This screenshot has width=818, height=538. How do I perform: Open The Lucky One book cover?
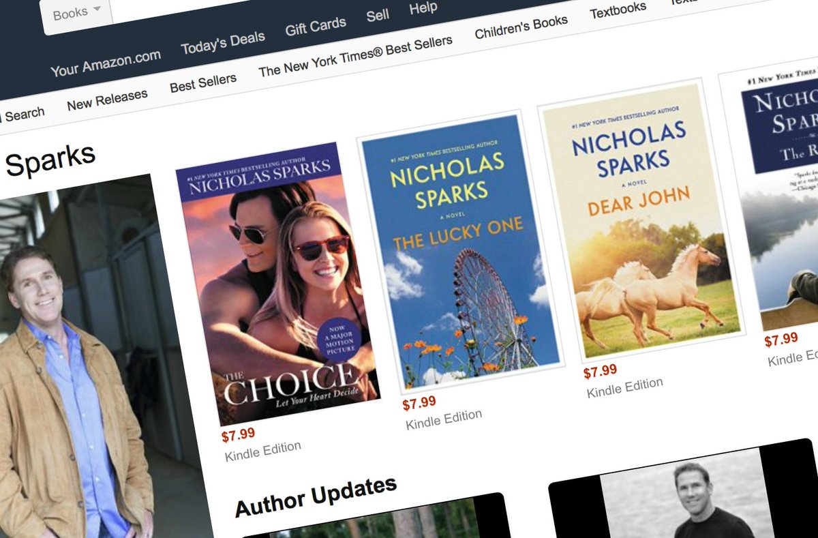pyautogui.click(x=461, y=250)
